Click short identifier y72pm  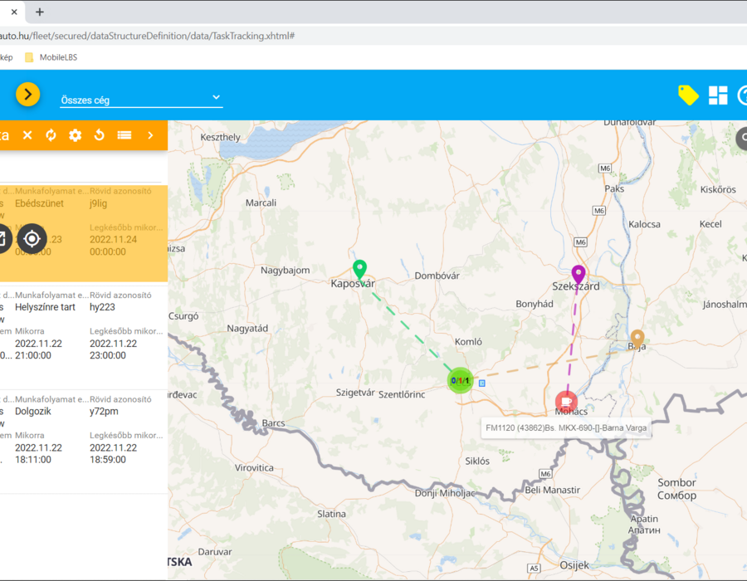click(104, 412)
